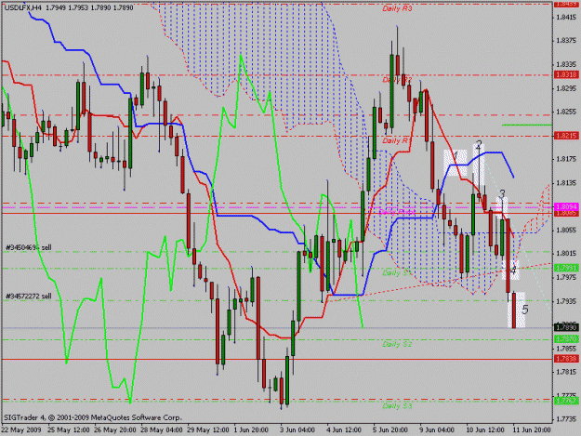Click the black 1.7890 current price tag
Screen dimensions: 581x436
point(566,327)
